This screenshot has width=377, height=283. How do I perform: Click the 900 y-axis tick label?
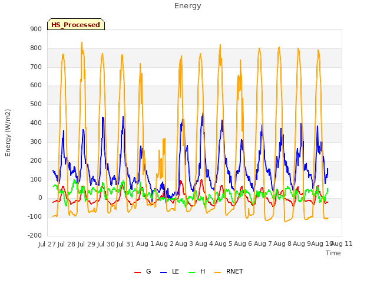pyautogui.click(x=36, y=29)
